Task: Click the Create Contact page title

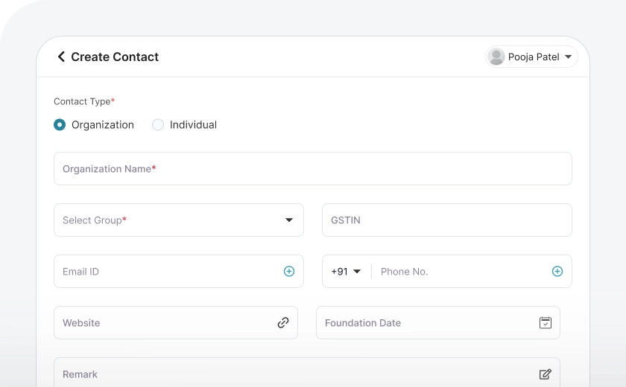Action: point(115,57)
